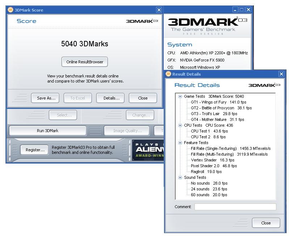Click the To Excel button

[78, 98]
